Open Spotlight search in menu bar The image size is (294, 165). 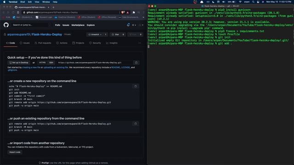[253, 2]
